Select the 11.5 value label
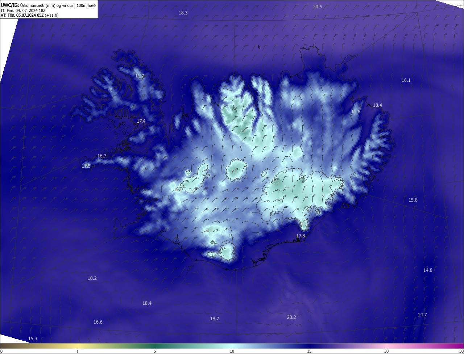The width and height of the screenshot is (464, 354). (x=86, y=166)
